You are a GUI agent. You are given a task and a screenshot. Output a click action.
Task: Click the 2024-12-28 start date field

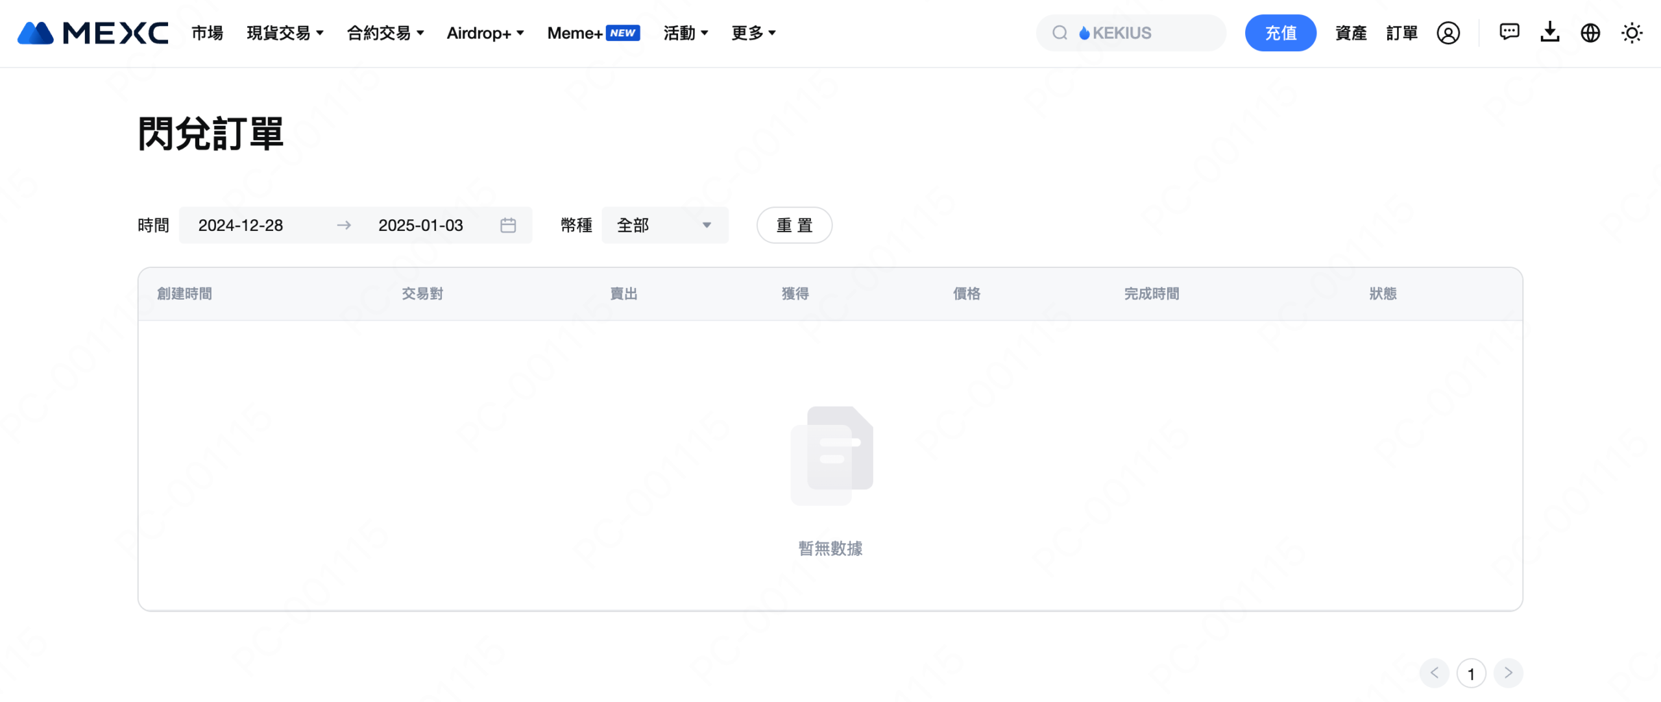click(241, 225)
